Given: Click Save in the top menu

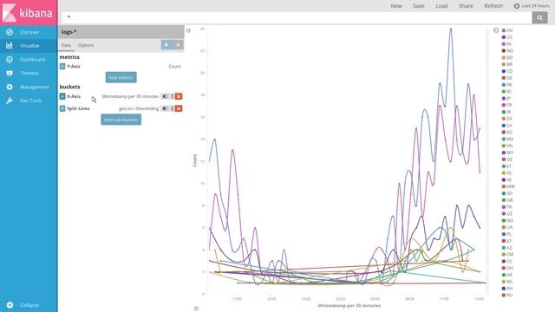Looking at the screenshot, I should click(418, 6).
